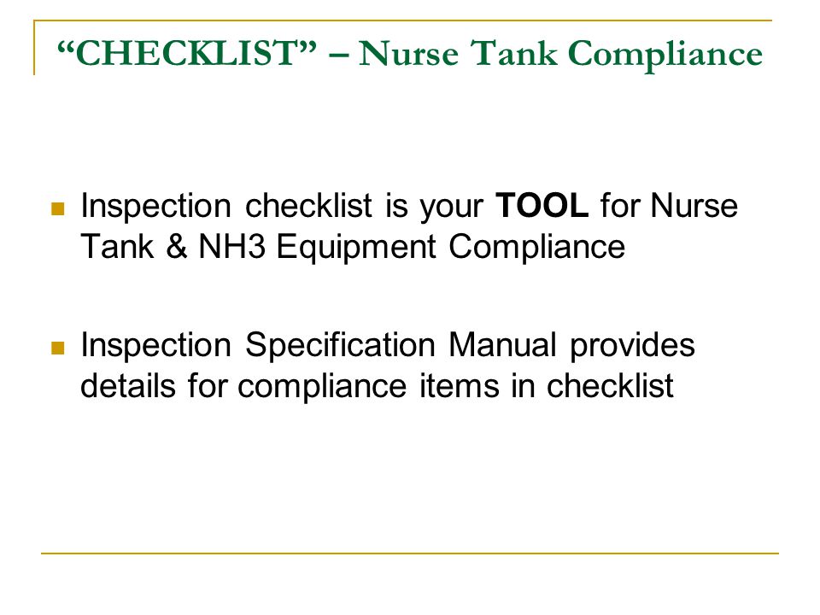
Task: Click the word "Compliance" ending the first bullet
Action: (x=536, y=248)
